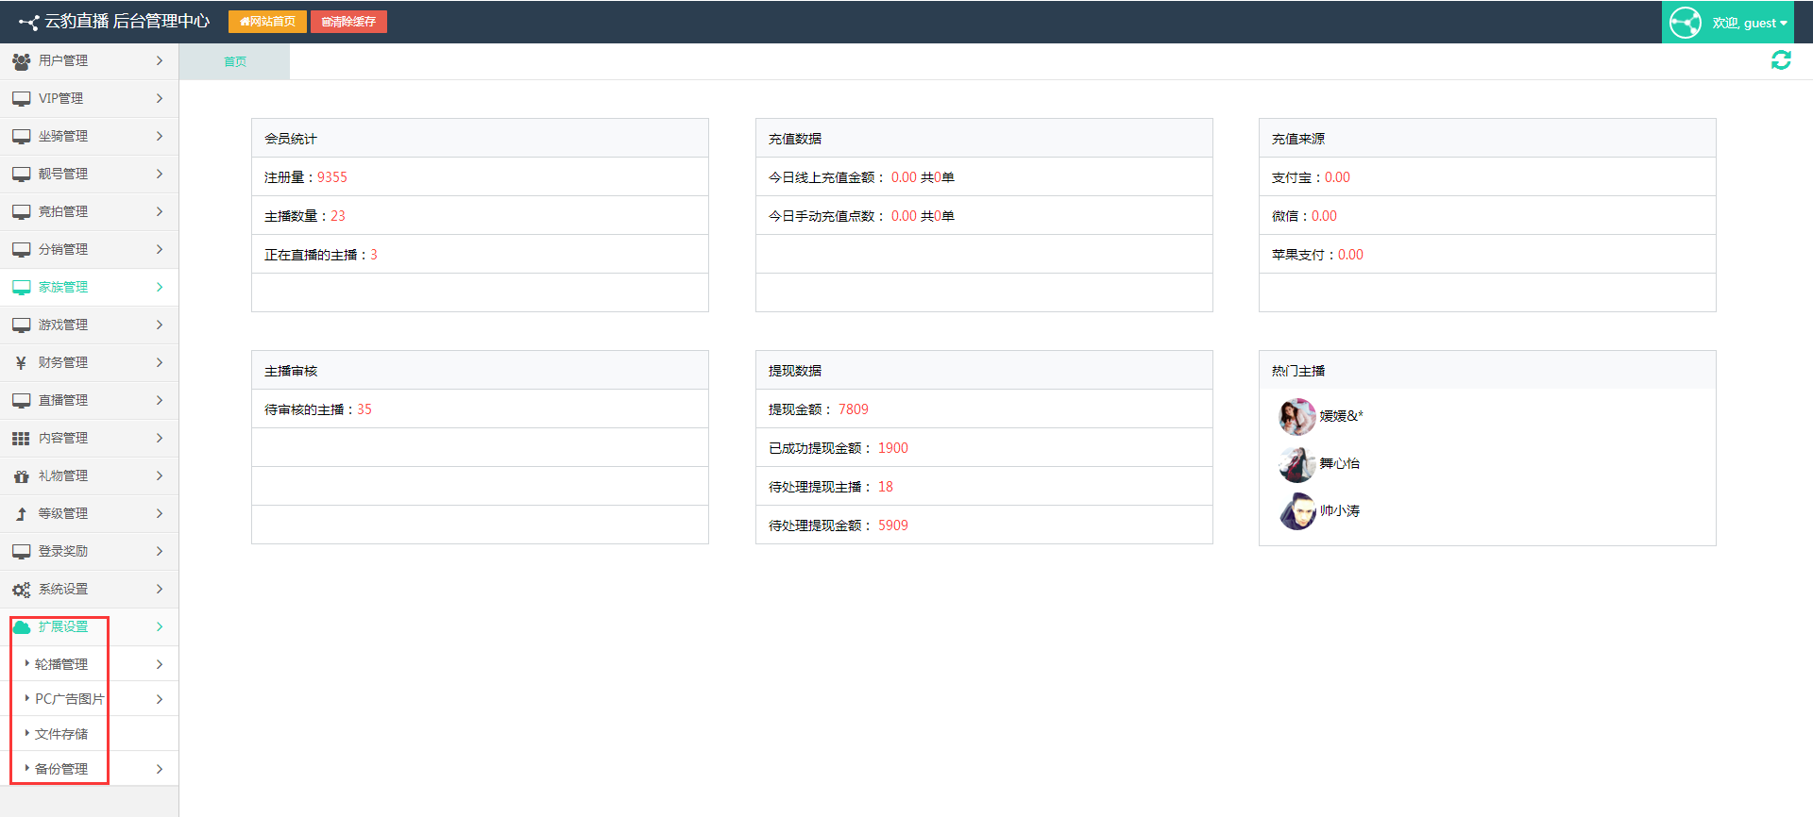Click the 支付宝 amount 0.00
1813x817 pixels.
click(x=1337, y=177)
